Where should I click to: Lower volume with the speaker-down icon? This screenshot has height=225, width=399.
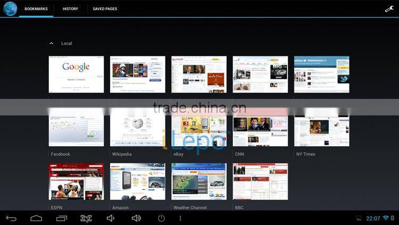[111, 218]
